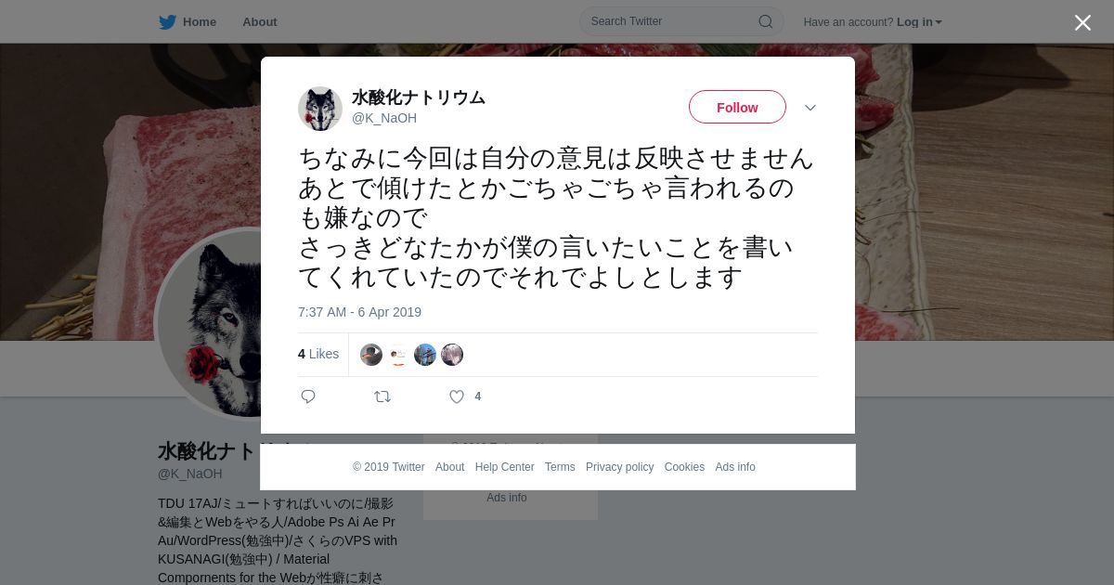Open the About menu item

(259, 22)
